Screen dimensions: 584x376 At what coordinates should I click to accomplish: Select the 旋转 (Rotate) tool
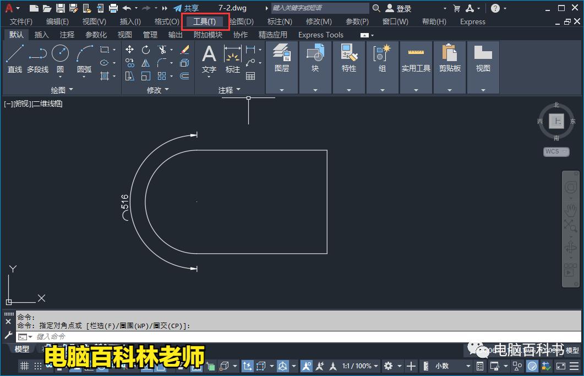pos(145,50)
